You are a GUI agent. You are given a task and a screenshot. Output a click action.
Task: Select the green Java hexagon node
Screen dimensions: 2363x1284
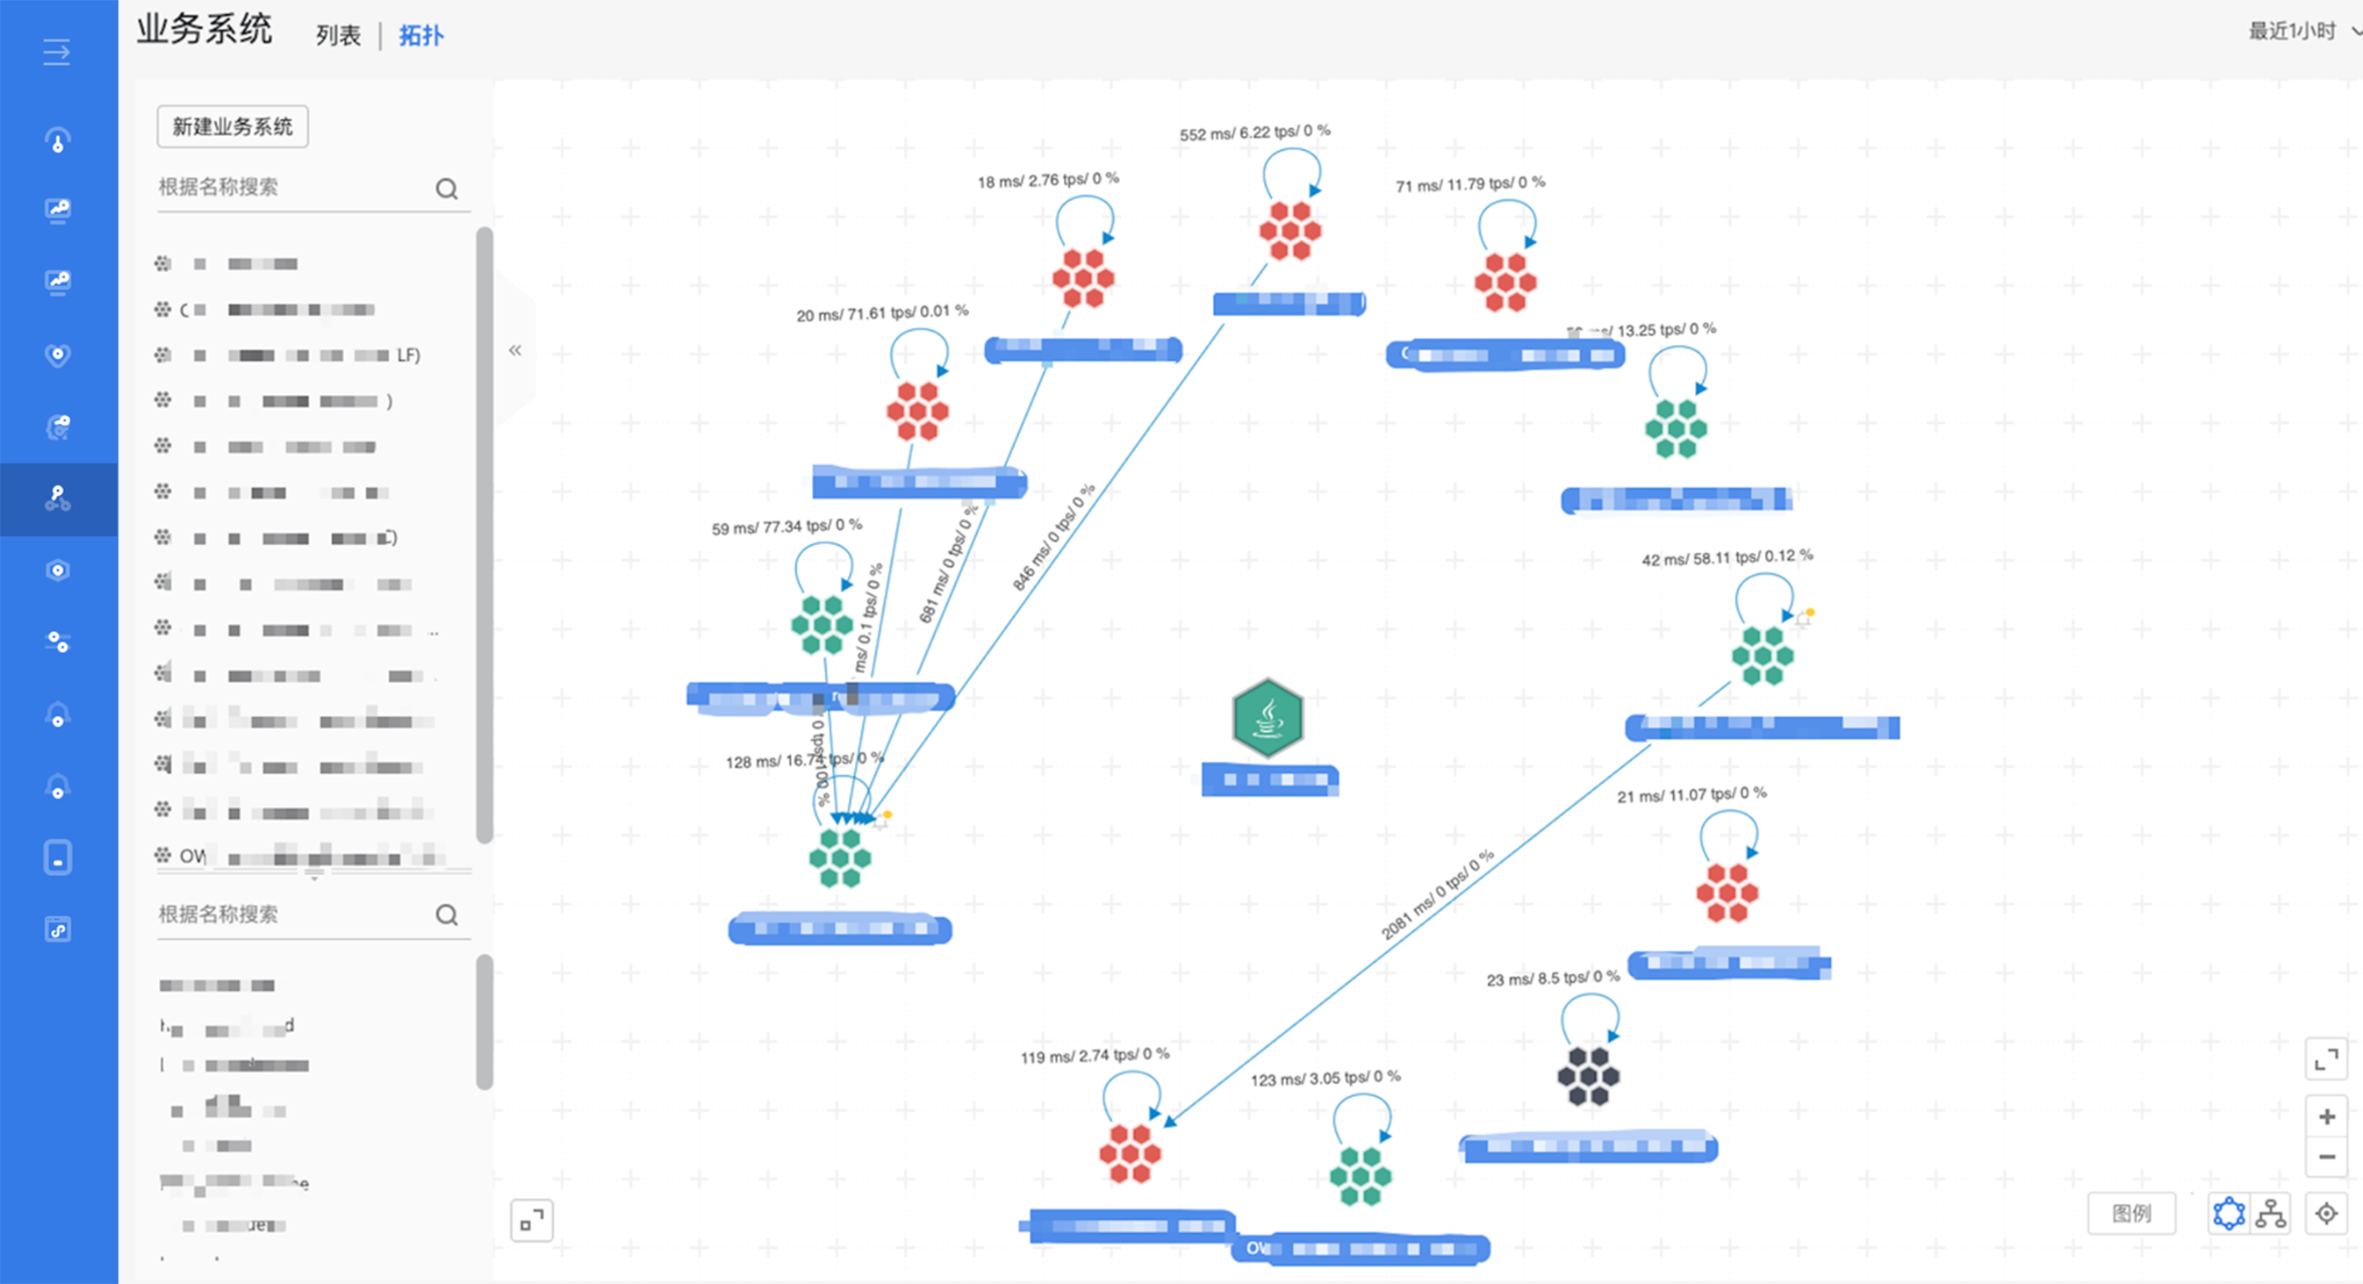pos(1267,718)
